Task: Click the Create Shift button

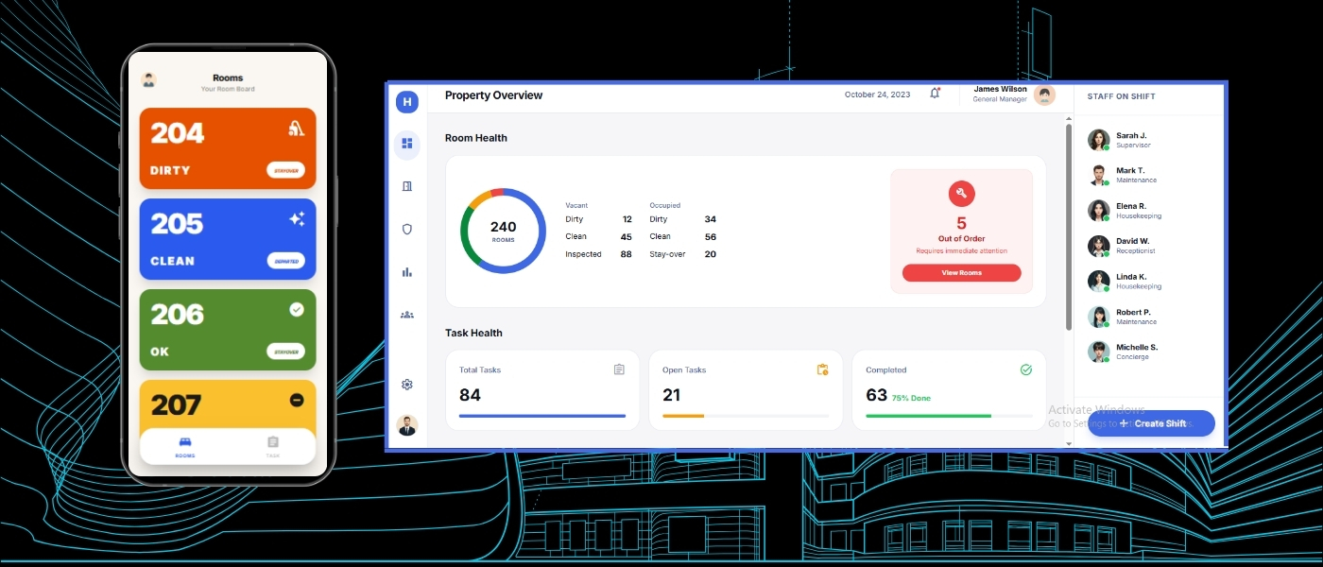Action: pyautogui.click(x=1151, y=423)
